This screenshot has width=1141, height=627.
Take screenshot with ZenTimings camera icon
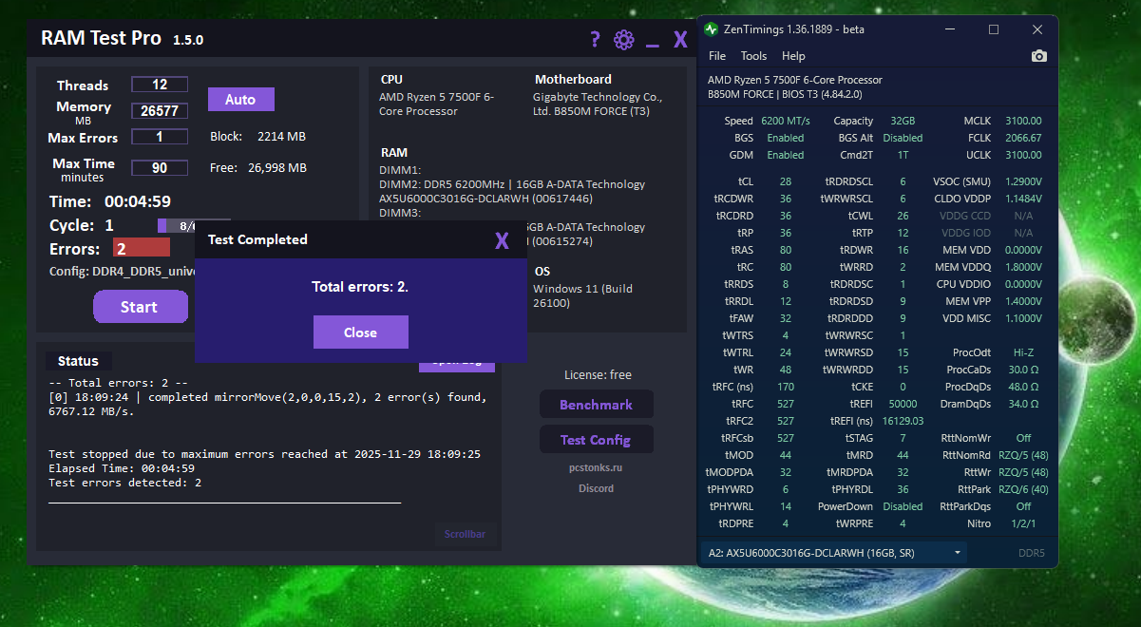(1039, 56)
